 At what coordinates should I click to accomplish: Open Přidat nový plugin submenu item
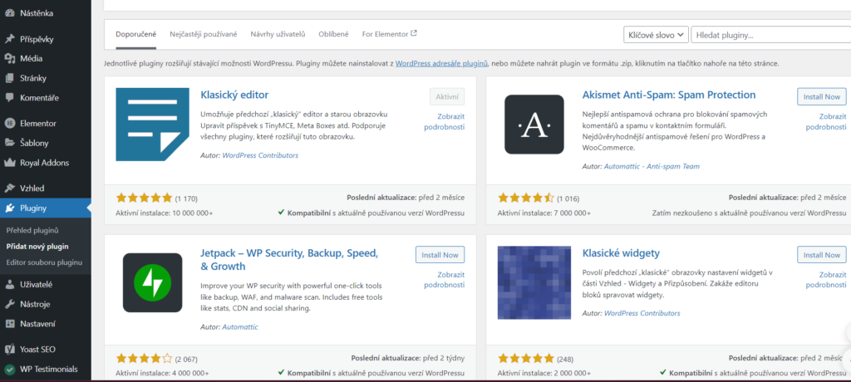[37, 247]
